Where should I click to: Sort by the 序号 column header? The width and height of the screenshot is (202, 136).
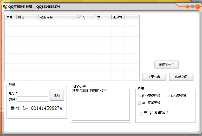pyautogui.click(x=11, y=17)
